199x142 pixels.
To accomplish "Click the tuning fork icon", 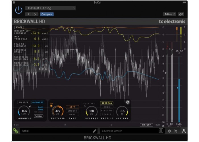I will click(184, 131).
